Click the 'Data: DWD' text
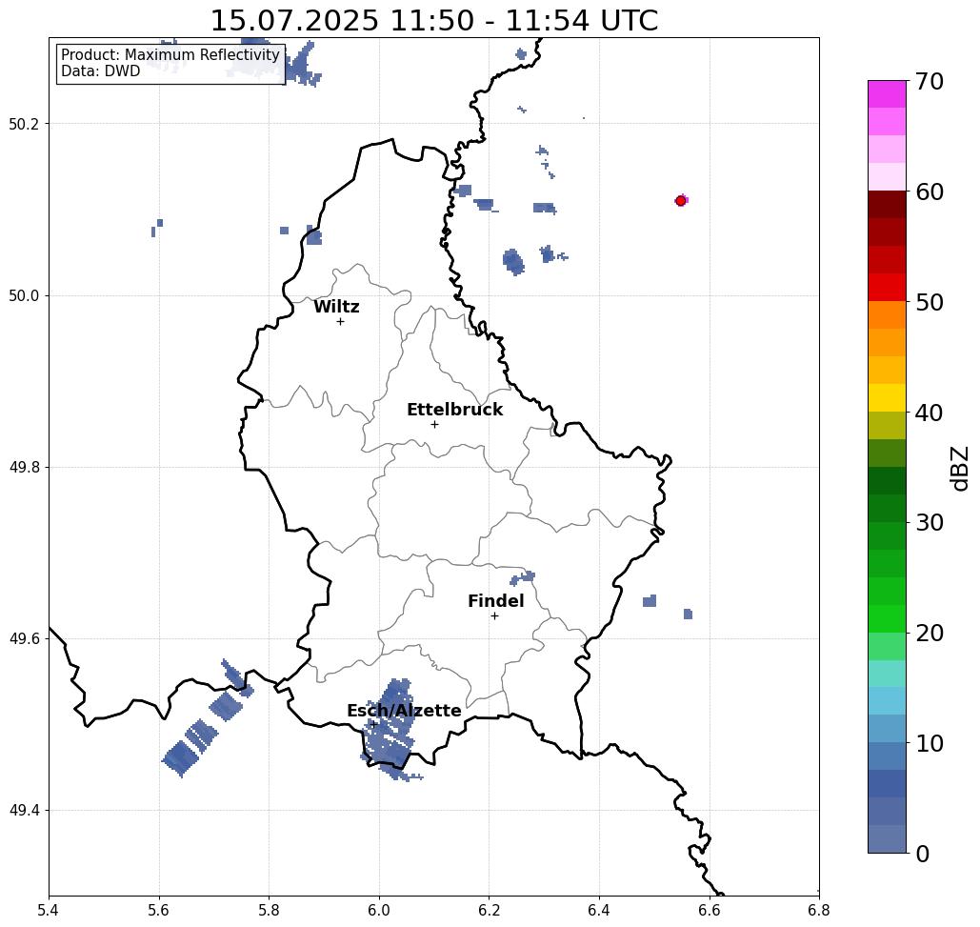The height and width of the screenshot is (927, 980). 101,71
